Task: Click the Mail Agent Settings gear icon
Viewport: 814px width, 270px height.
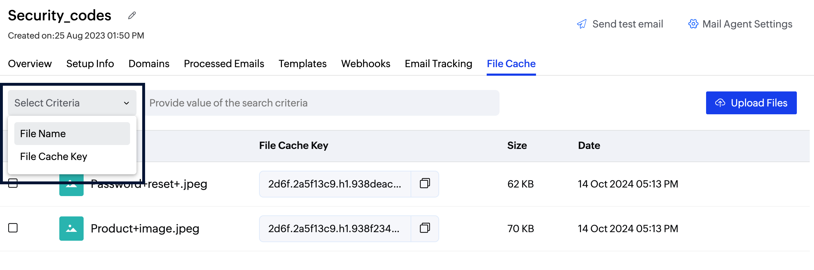Action: tap(693, 24)
